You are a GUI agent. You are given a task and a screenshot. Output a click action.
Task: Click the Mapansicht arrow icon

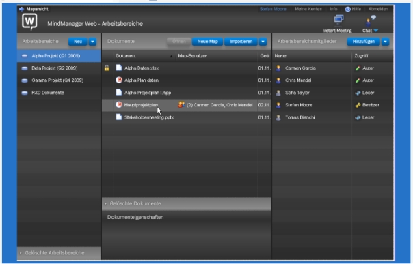click(22, 9)
